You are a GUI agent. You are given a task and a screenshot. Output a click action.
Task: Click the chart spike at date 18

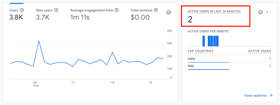pyautogui.click(x=112, y=52)
